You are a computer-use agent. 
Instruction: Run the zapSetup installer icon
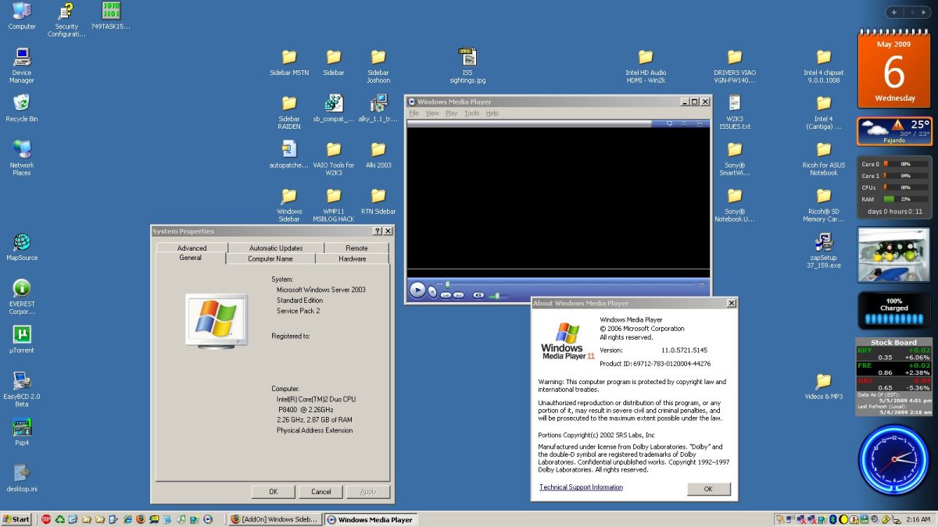point(824,251)
